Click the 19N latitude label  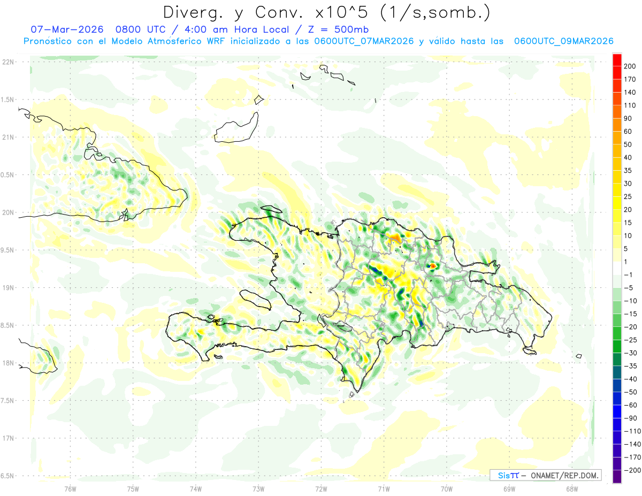coord(7,288)
